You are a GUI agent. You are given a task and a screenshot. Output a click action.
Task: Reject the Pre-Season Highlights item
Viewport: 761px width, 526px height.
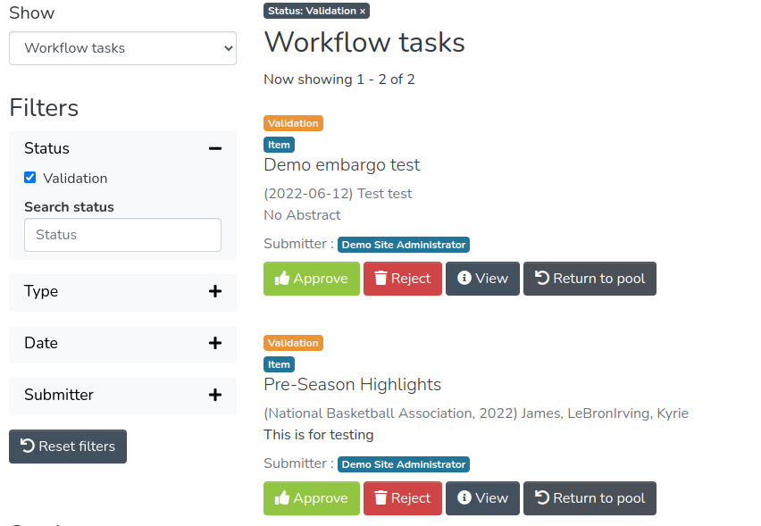(x=403, y=498)
